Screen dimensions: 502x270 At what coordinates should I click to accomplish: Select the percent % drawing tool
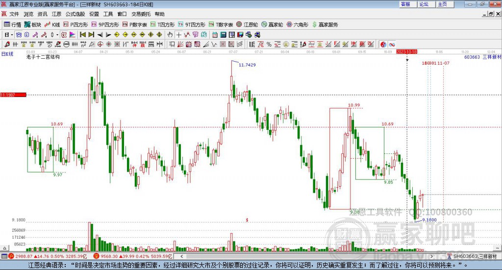[269, 45]
